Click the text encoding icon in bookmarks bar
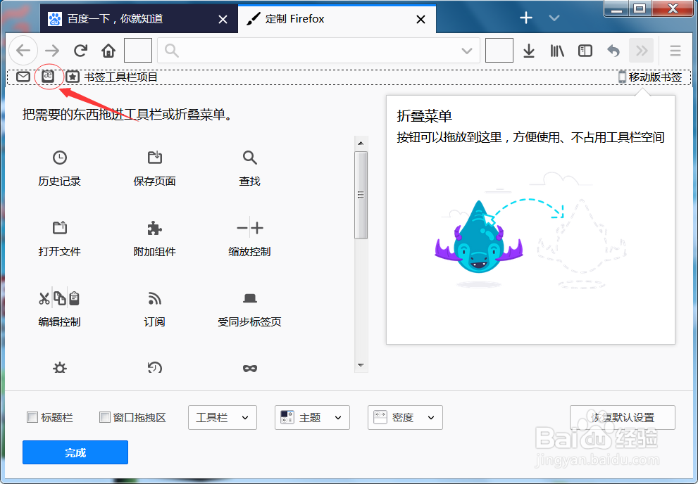 [48, 76]
